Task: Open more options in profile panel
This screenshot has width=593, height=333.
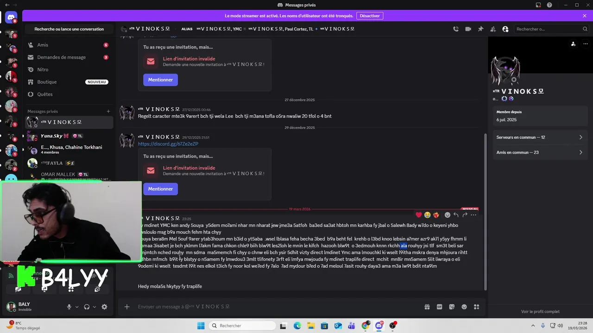Action: [586, 44]
